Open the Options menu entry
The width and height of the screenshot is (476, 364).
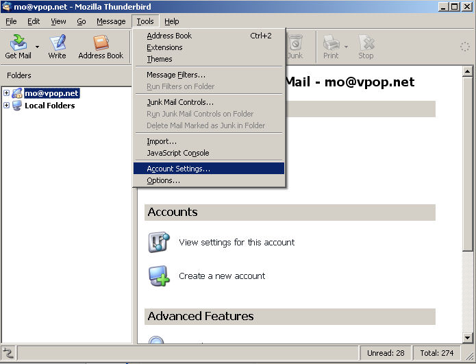click(x=163, y=180)
